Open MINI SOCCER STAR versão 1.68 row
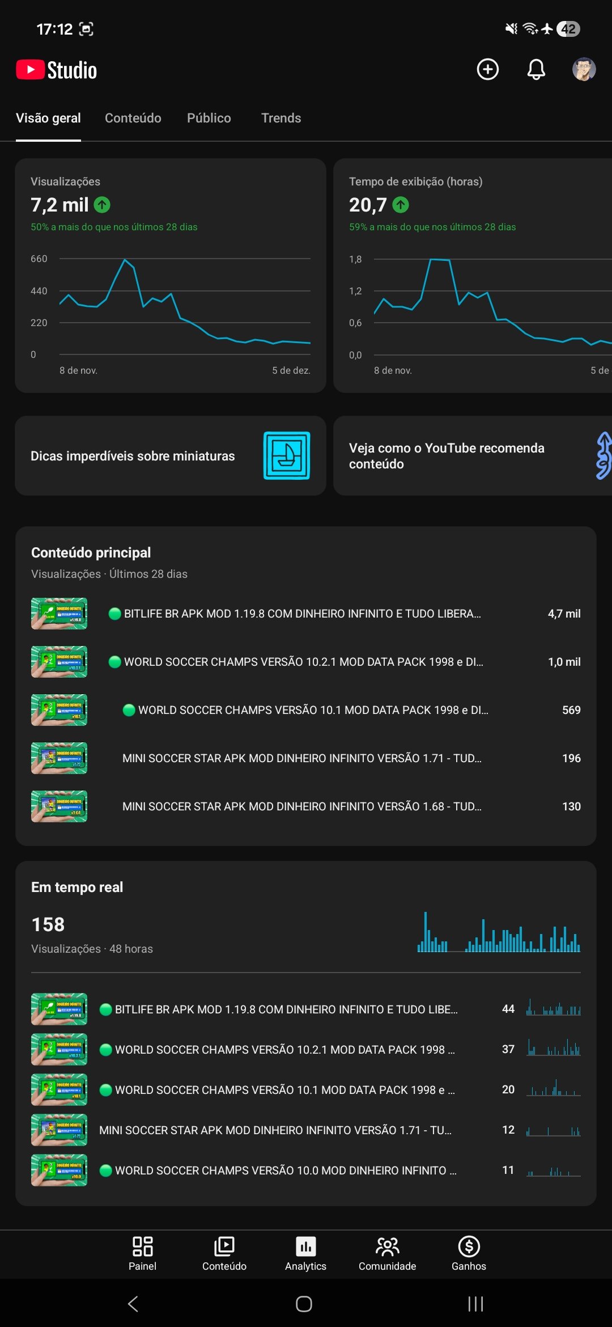 (306, 806)
